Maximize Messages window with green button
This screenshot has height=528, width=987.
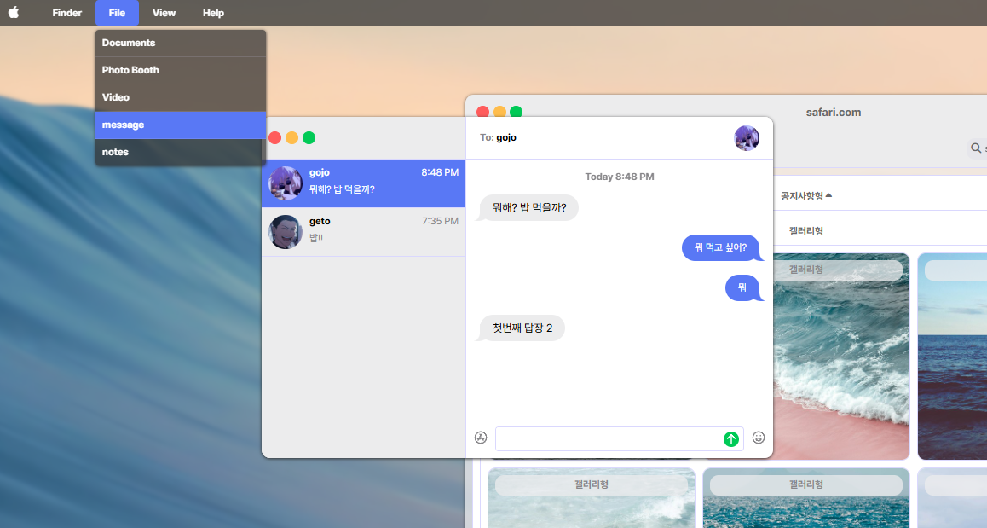[x=309, y=138]
